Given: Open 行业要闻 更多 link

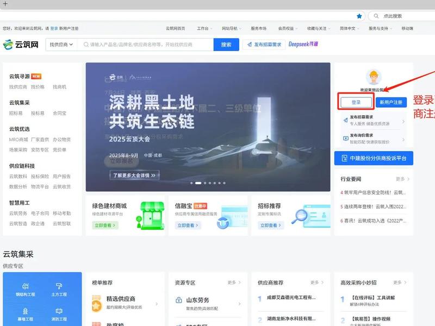Looking at the screenshot, I should point(402,179).
